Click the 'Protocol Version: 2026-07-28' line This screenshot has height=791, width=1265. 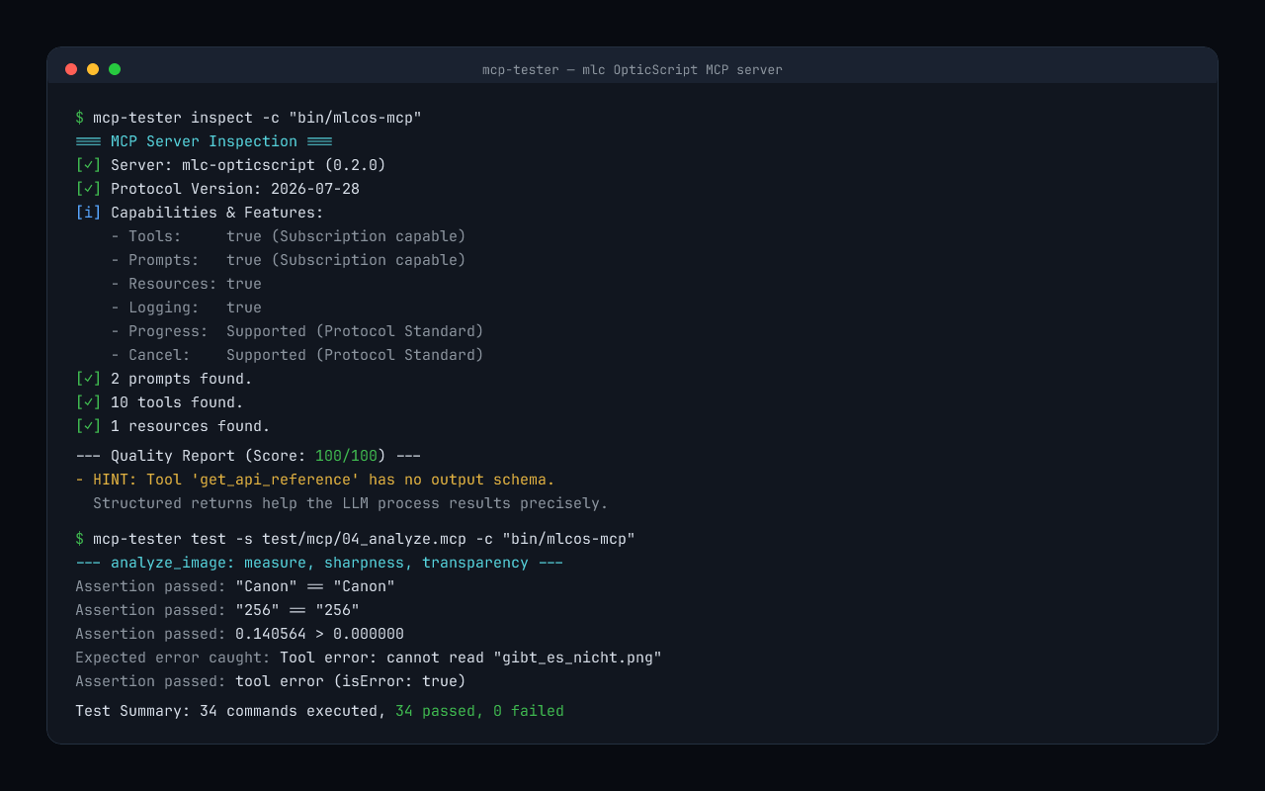point(217,189)
